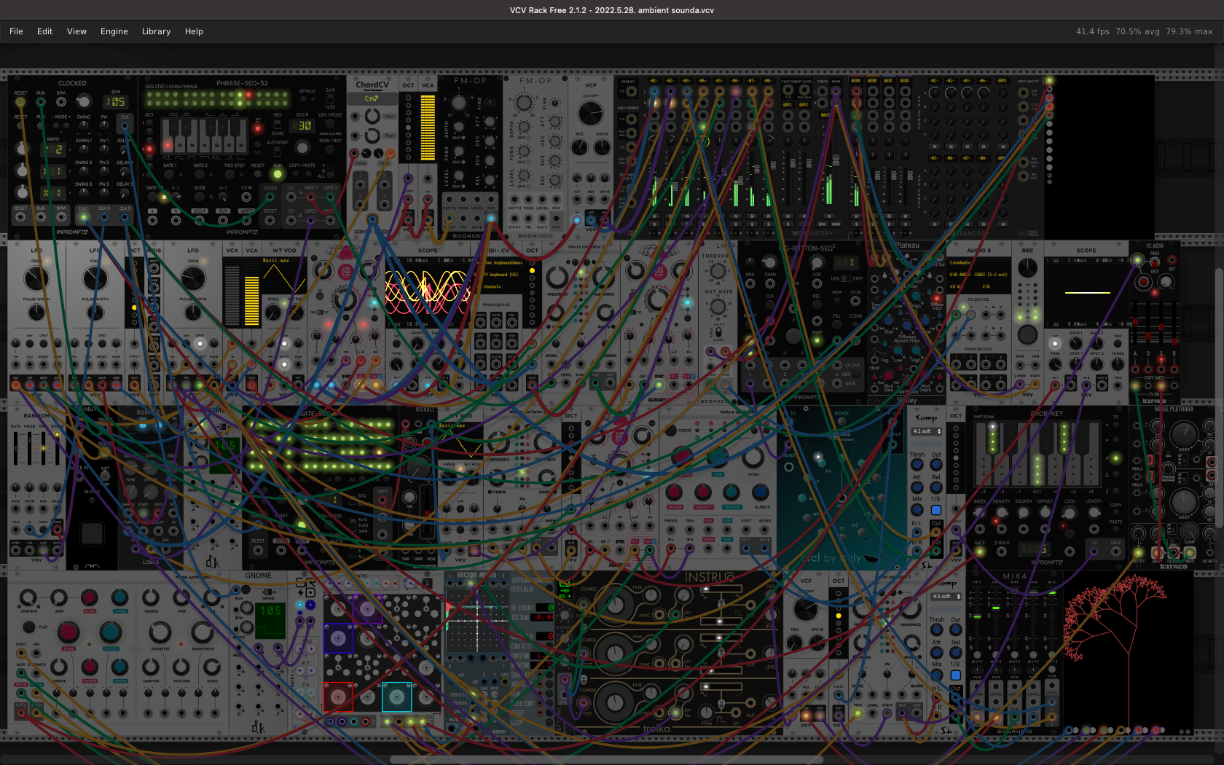Click the CLOCKED RESET jack with yellow cable
1224x765 pixels.
(20, 103)
